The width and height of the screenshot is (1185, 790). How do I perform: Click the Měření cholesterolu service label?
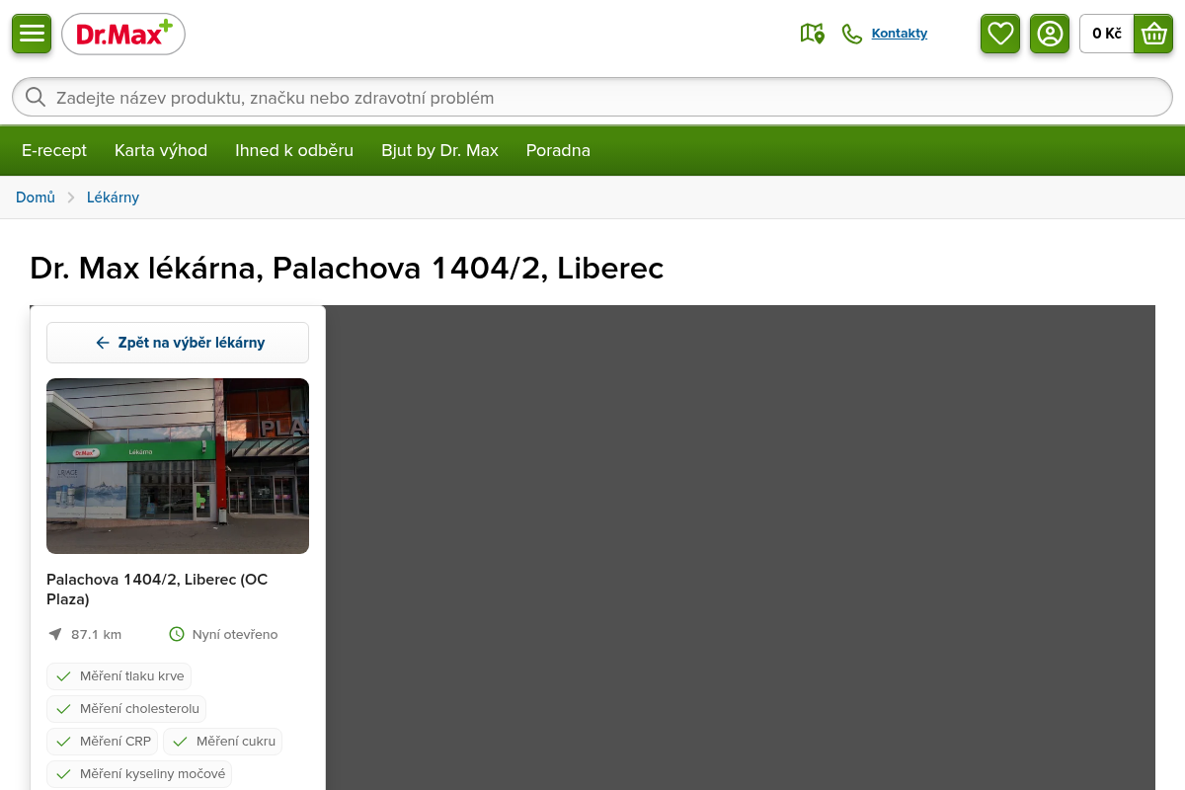[x=139, y=709]
